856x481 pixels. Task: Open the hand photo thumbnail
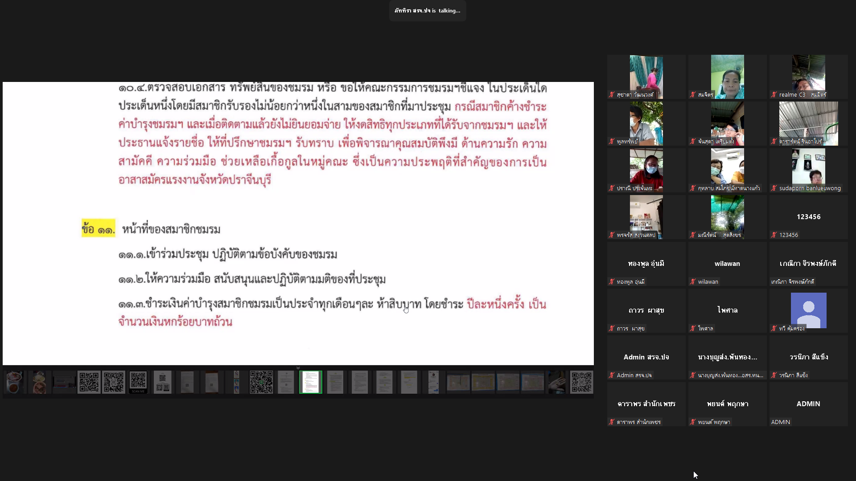(557, 382)
